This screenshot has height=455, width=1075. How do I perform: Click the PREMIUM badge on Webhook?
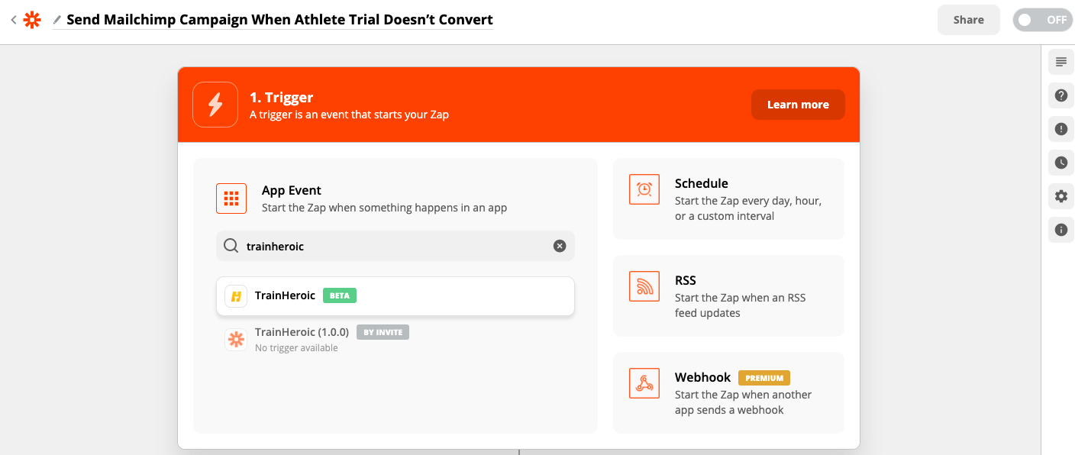(764, 378)
